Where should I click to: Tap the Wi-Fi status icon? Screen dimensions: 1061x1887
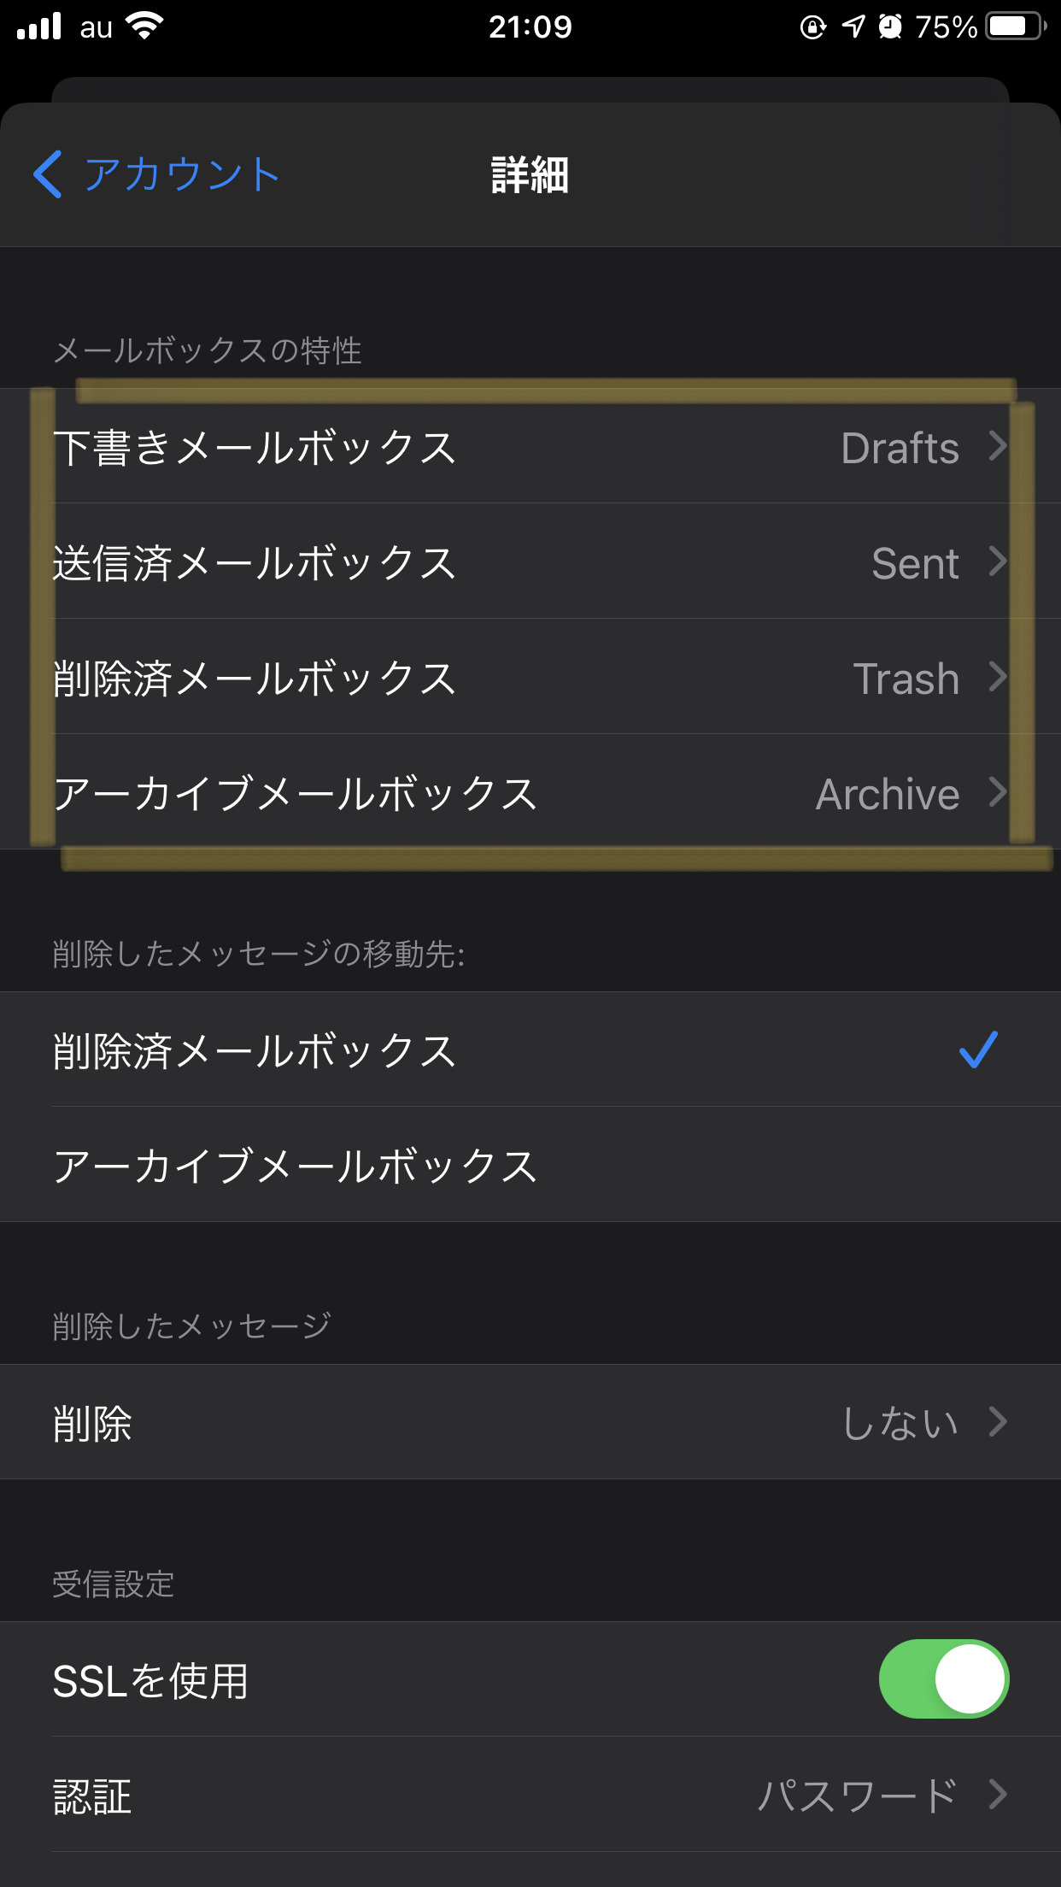coord(144,26)
